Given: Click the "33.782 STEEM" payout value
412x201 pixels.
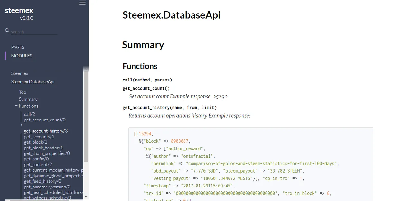Looking at the screenshot, I should point(284,171).
